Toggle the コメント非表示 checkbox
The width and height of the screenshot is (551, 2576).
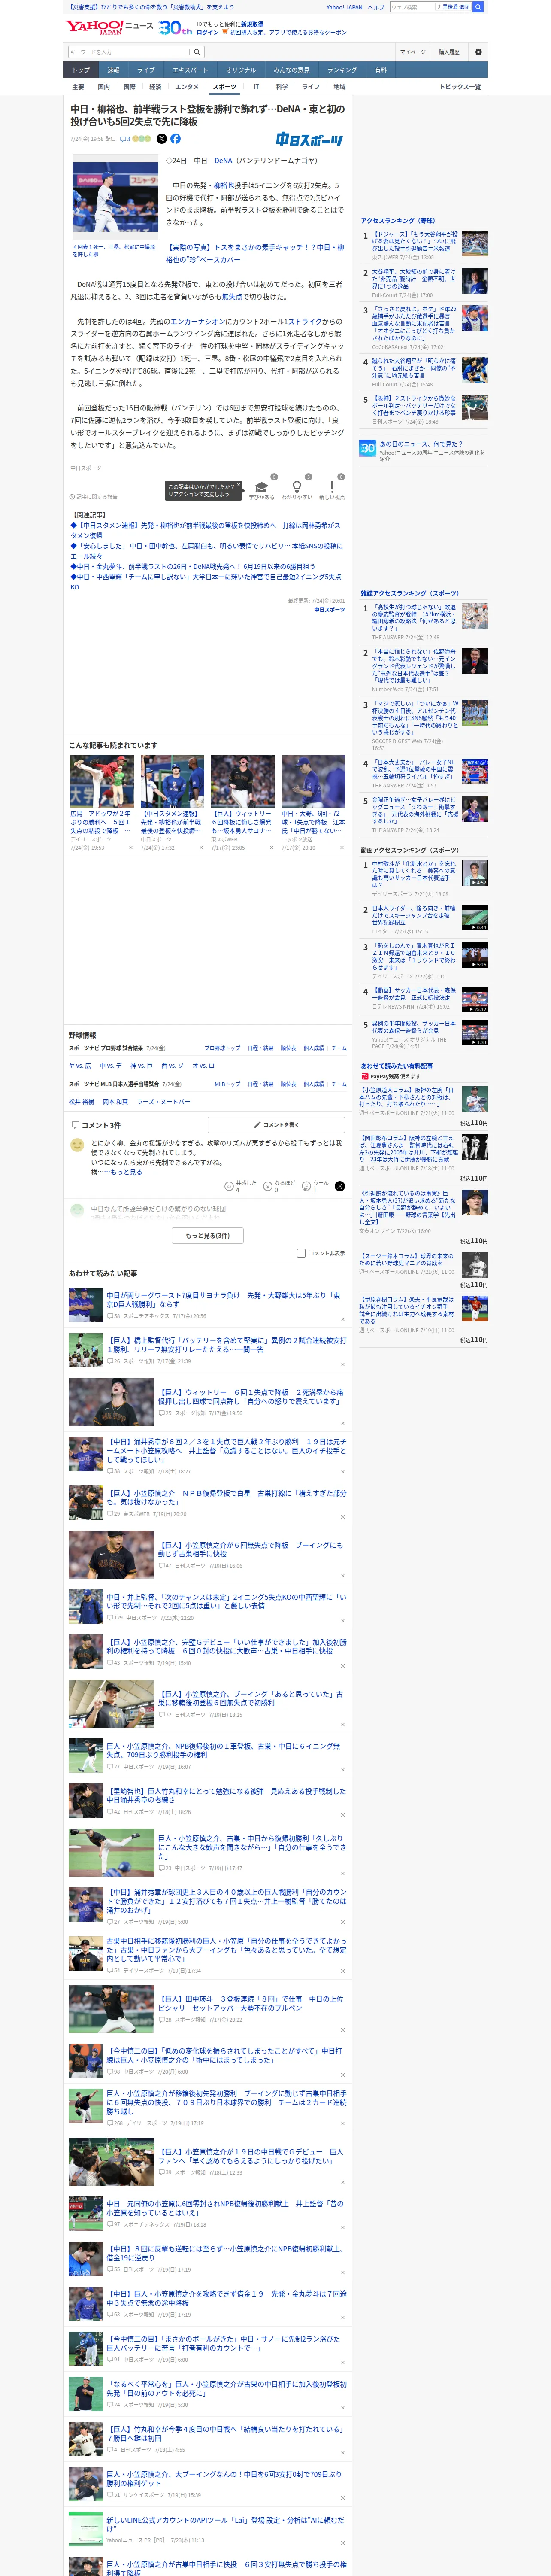[301, 1253]
